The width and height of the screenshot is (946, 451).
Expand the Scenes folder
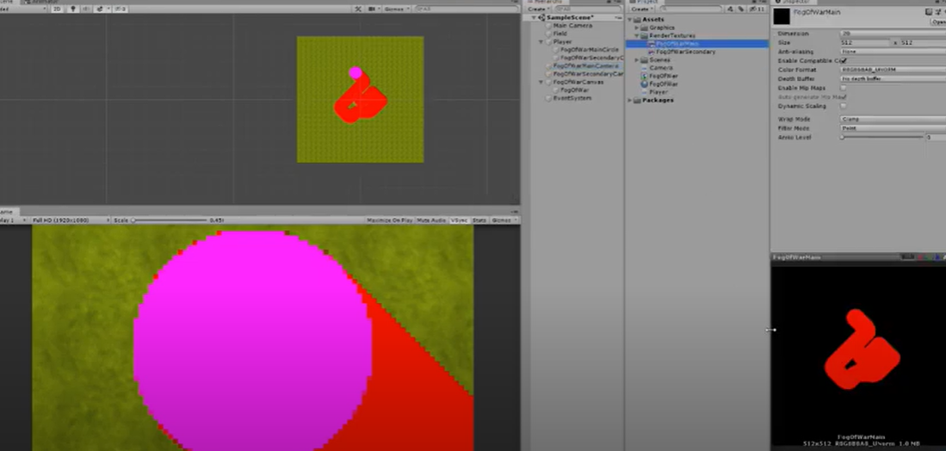(x=636, y=60)
